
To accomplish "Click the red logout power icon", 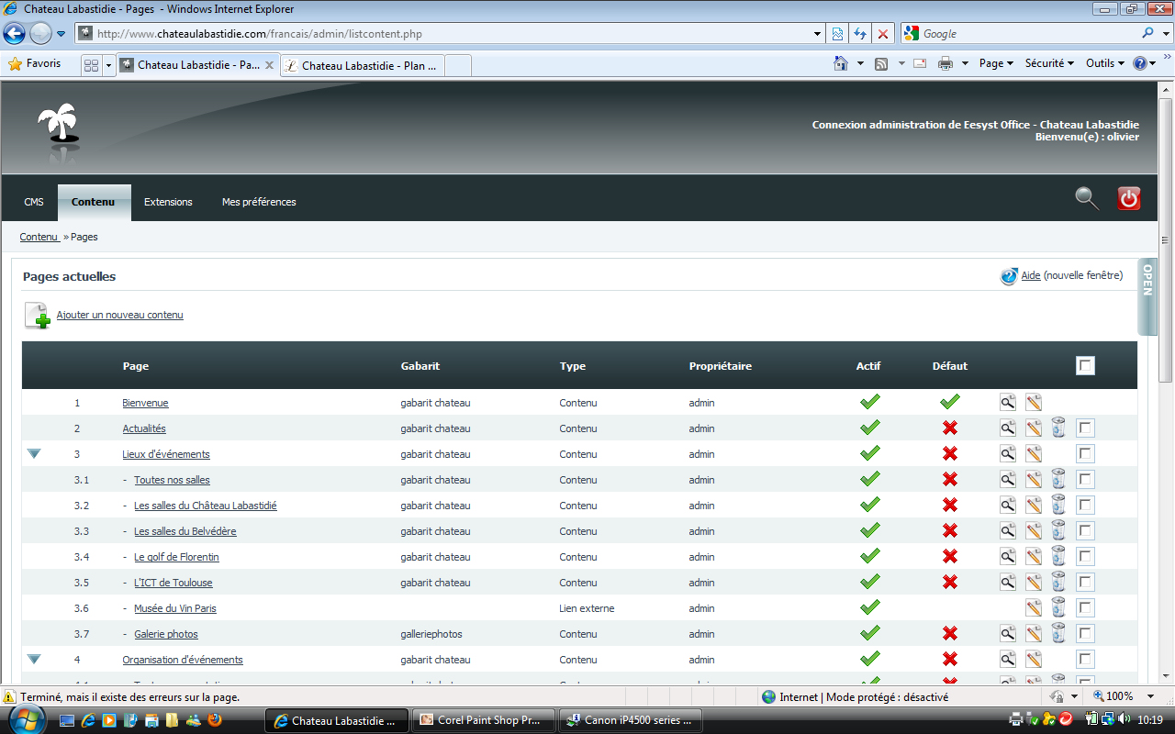I will 1129,198.
